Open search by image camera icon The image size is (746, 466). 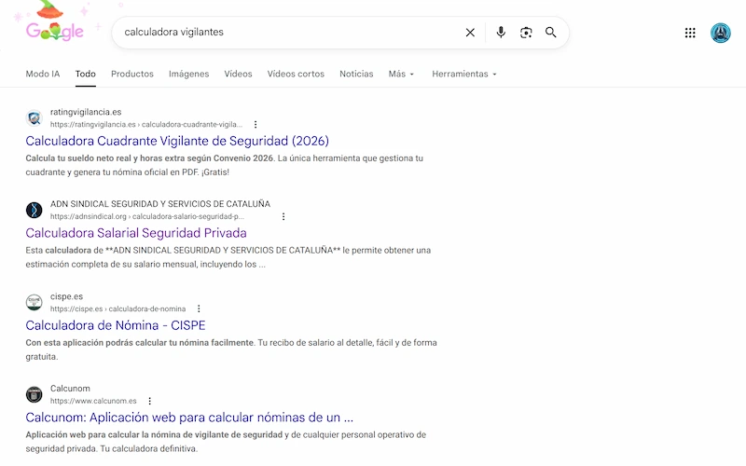(x=526, y=33)
